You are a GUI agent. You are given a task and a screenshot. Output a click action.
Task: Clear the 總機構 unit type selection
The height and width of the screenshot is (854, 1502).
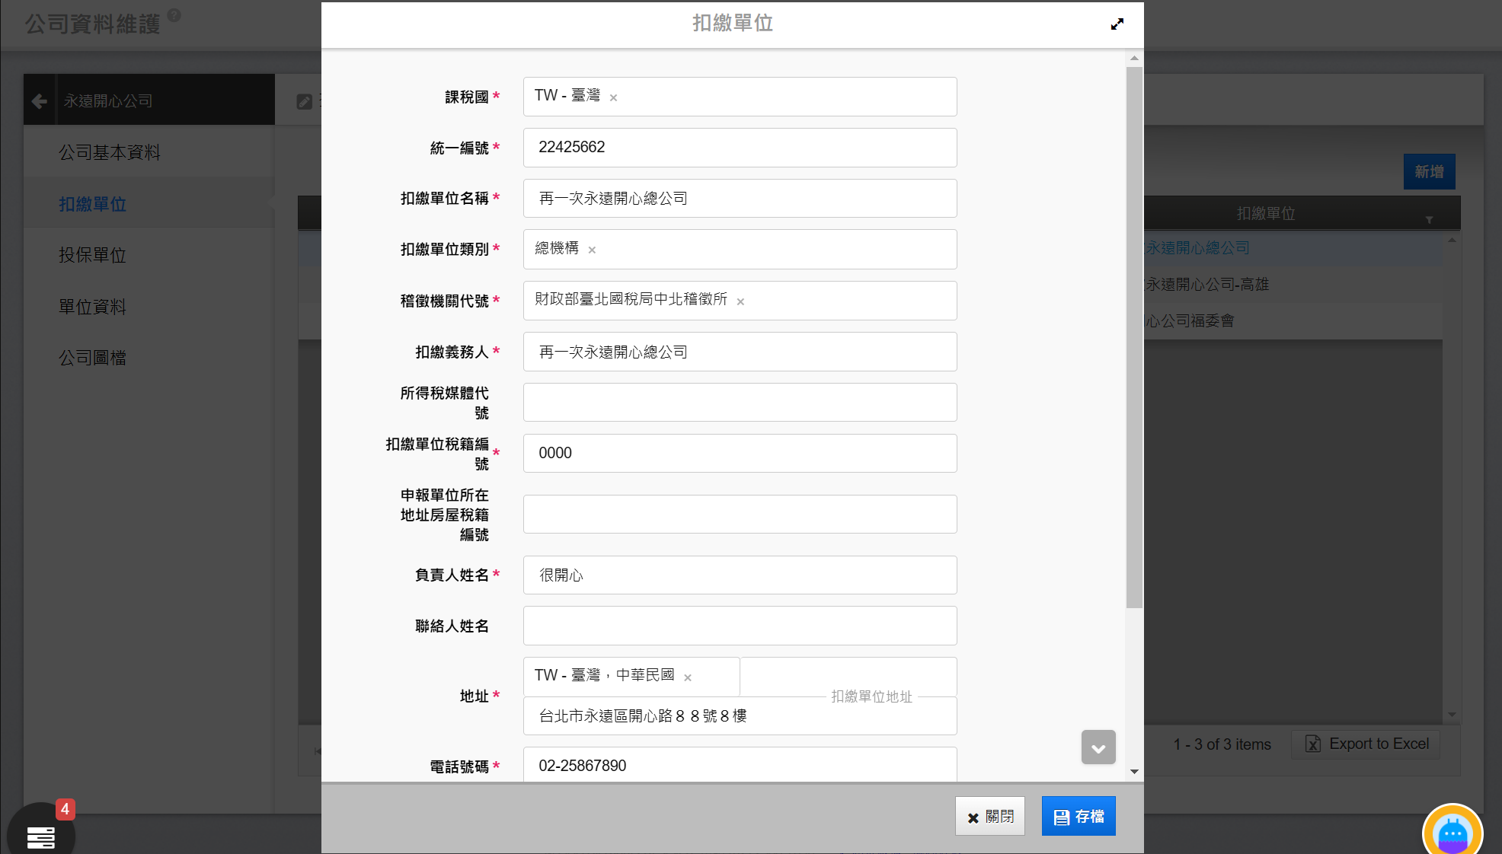592,250
